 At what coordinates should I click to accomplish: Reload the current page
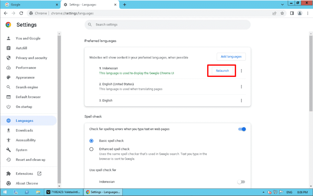[x=21, y=13]
